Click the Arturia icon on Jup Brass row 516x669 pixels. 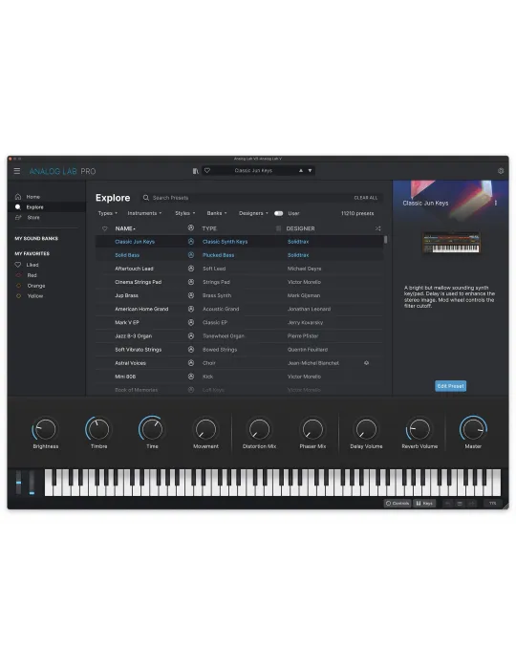point(191,295)
